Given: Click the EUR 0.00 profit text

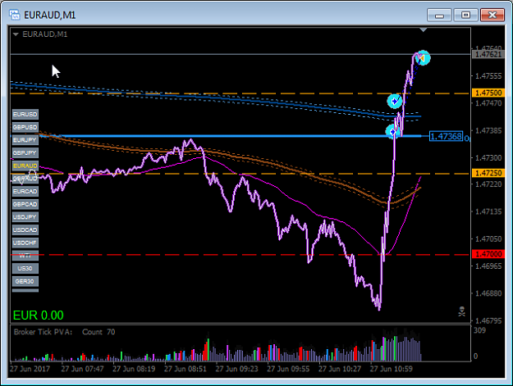Looking at the screenshot, I should [x=39, y=316].
